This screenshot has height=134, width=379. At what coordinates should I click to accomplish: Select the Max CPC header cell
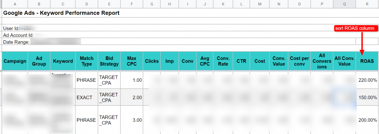(132, 61)
